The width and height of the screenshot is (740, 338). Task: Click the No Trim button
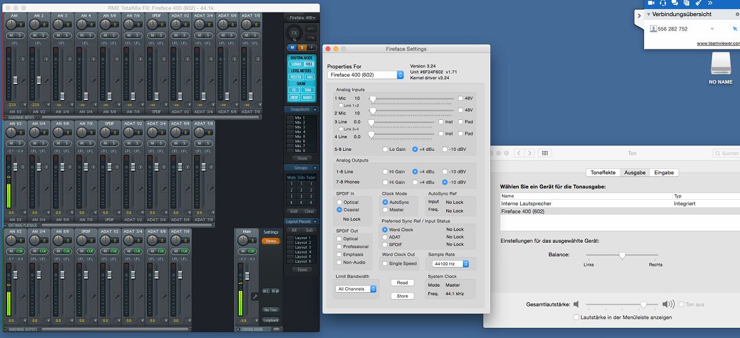pos(270,309)
